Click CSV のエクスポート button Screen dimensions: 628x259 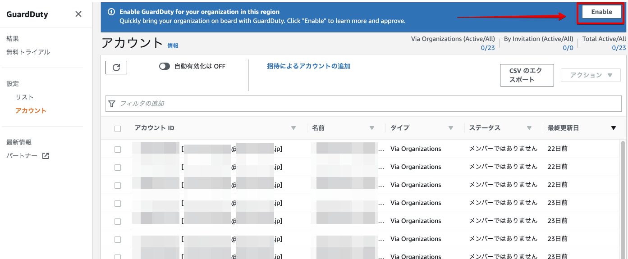pos(527,75)
